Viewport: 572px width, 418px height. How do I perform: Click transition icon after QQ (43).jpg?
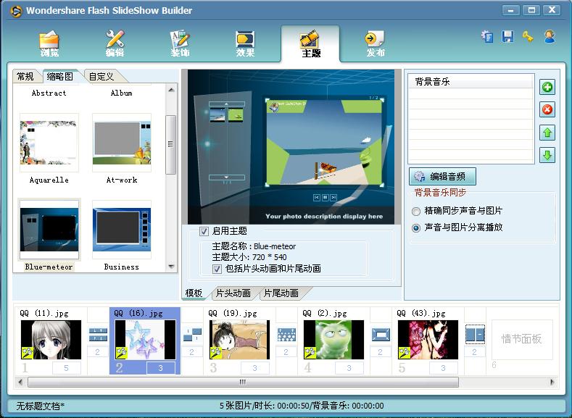click(475, 335)
